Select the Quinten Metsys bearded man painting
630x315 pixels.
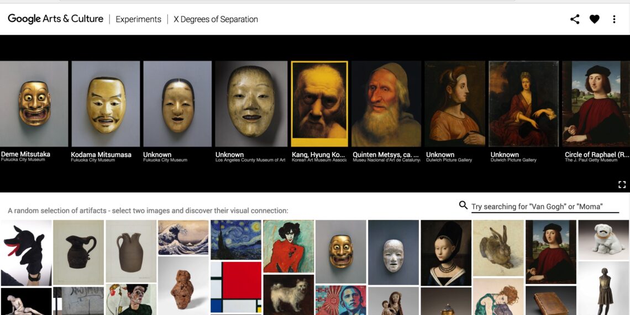pyautogui.click(x=386, y=103)
